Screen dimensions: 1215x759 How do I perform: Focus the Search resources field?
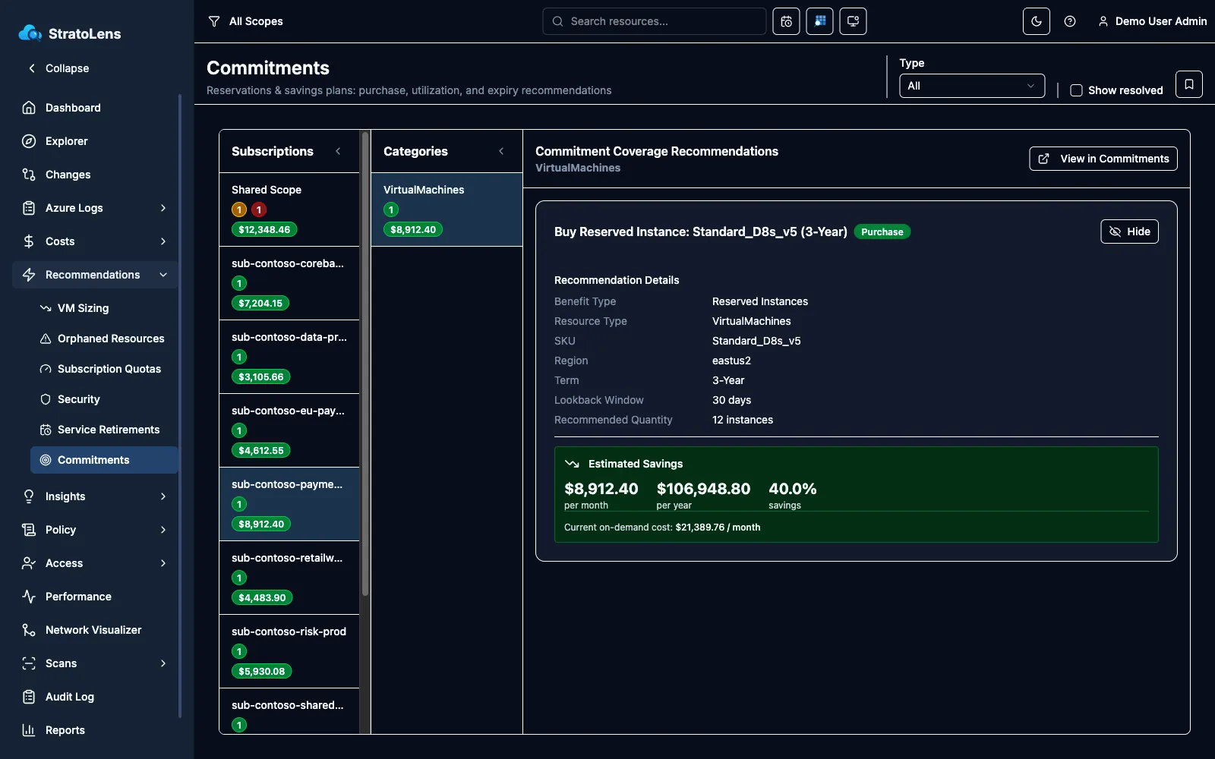coord(654,21)
